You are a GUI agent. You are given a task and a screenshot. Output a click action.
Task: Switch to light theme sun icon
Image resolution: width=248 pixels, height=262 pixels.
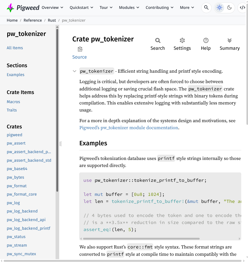point(219,8)
